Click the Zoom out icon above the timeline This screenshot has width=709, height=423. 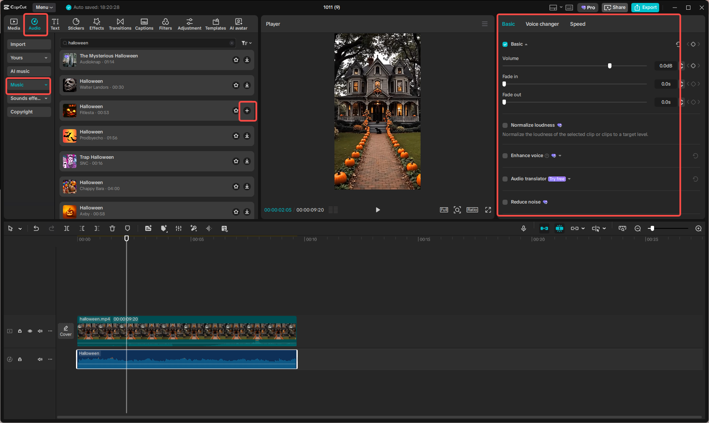pyautogui.click(x=638, y=228)
